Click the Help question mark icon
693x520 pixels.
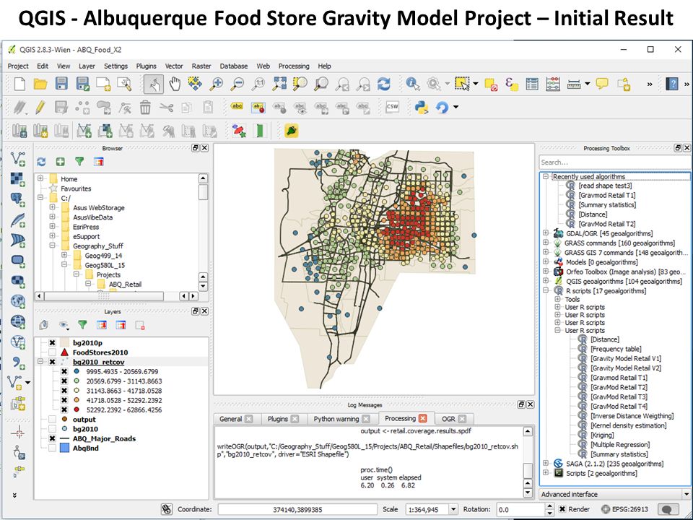coord(672,84)
